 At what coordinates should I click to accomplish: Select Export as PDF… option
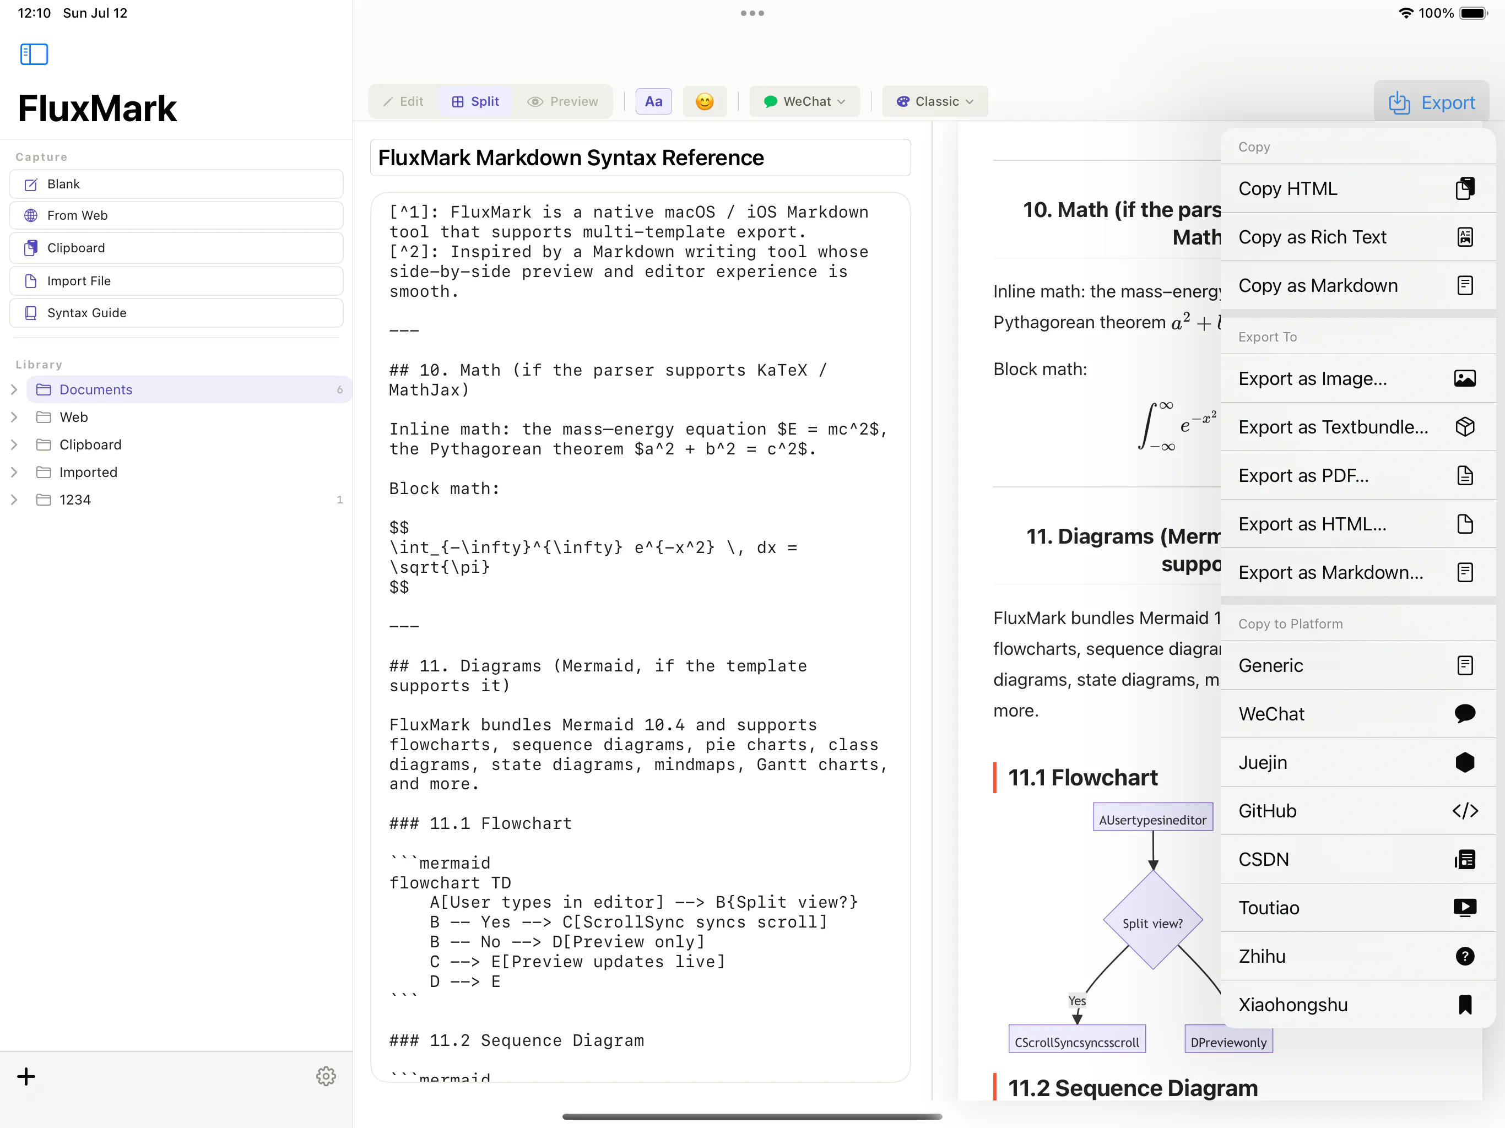(x=1358, y=475)
